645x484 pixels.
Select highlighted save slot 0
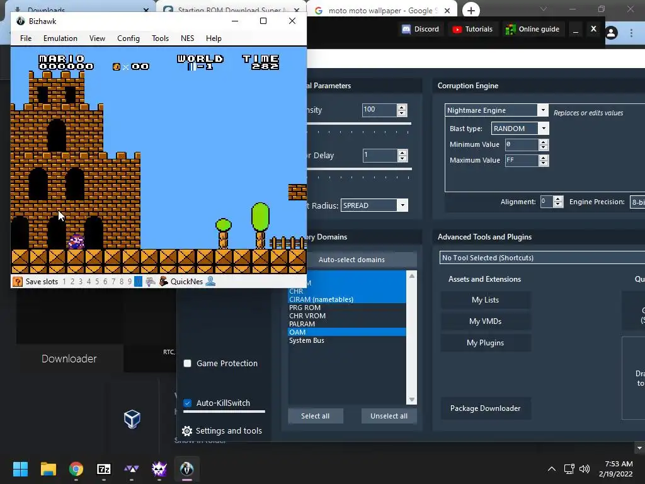pos(138,282)
